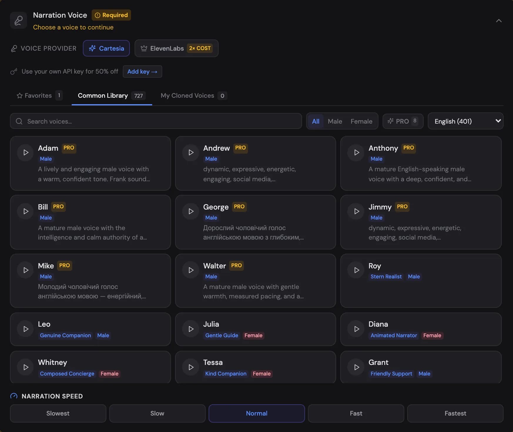The height and width of the screenshot is (432, 513).
Task: Preview the Jimmy voice sample
Action: [356, 211]
